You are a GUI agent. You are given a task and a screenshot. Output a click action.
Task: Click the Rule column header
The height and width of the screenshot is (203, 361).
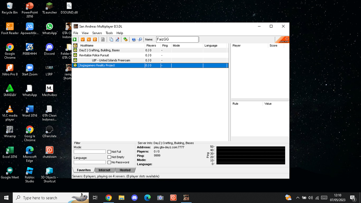click(x=247, y=104)
